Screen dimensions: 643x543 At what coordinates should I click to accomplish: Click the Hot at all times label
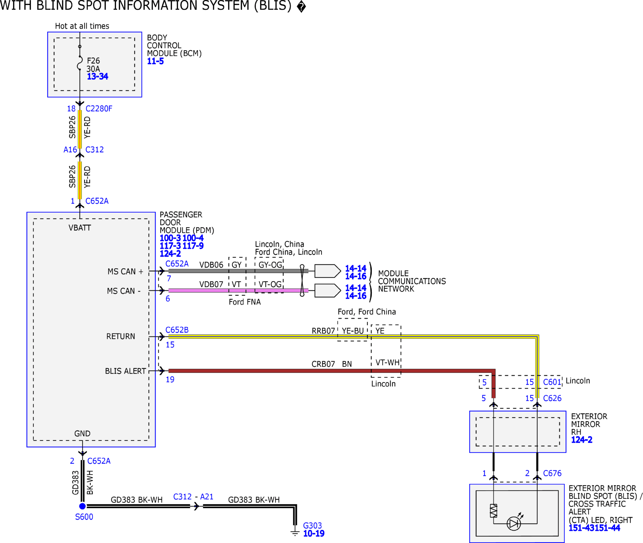82,26
